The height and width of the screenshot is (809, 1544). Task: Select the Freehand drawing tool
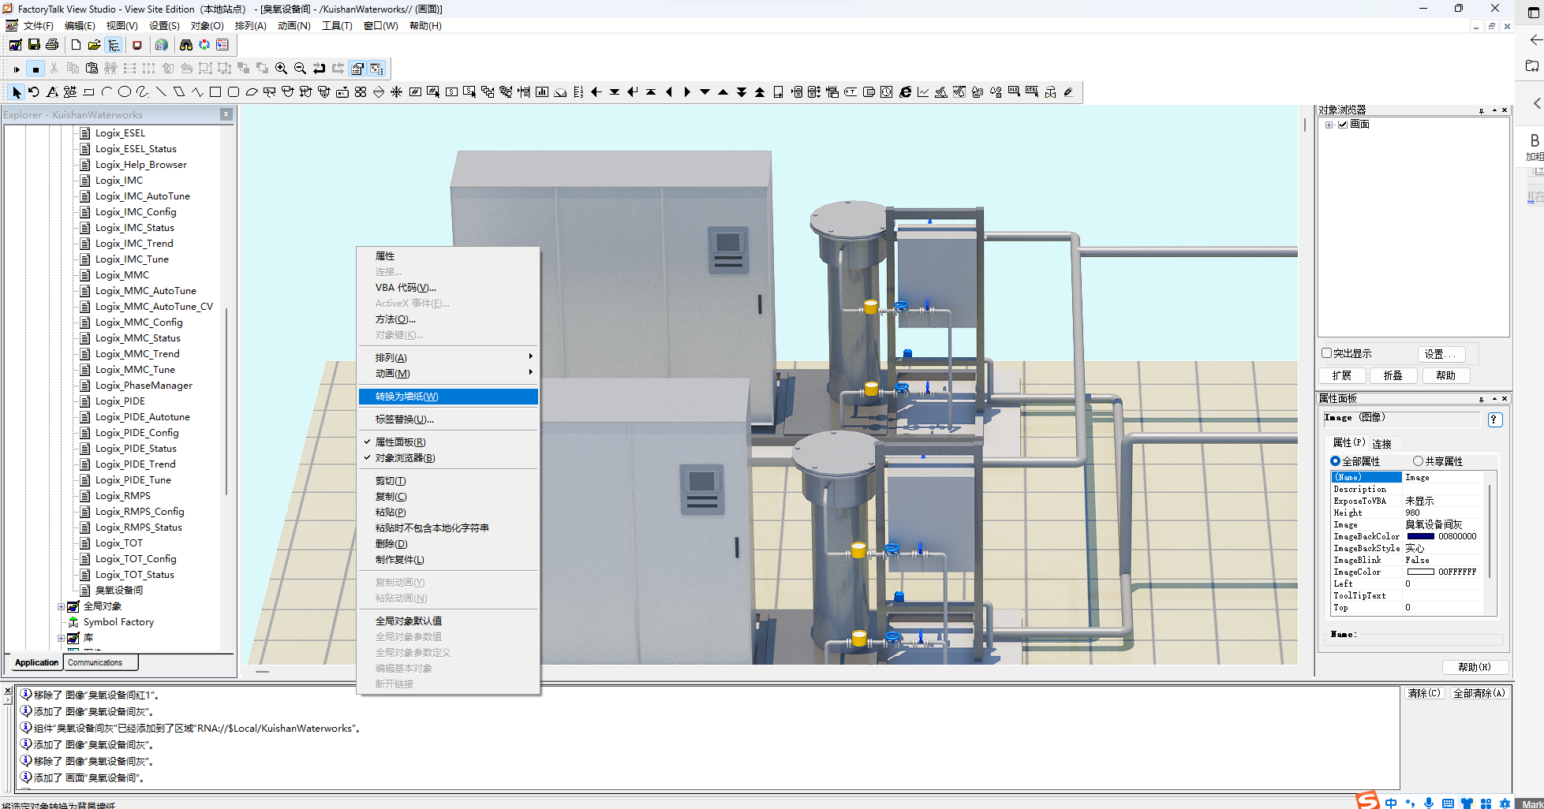coord(143,92)
